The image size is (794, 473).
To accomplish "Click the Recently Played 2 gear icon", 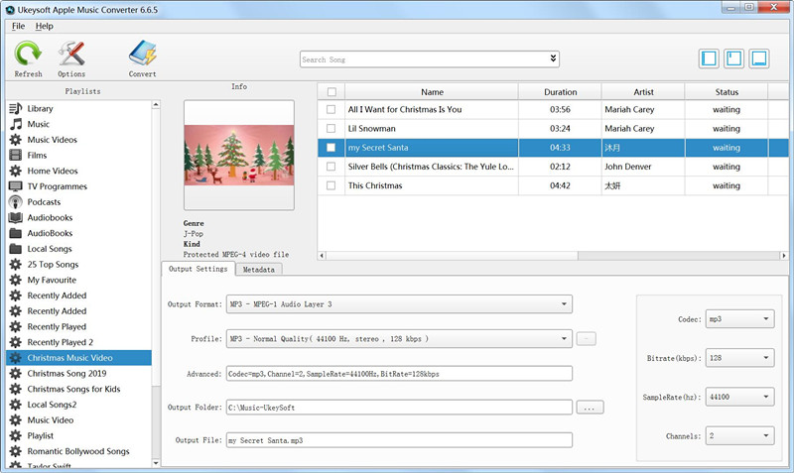I will click(16, 342).
